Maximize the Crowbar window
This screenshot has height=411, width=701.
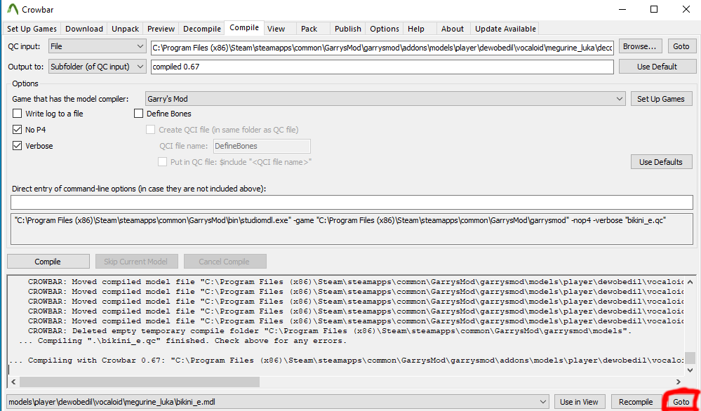653,9
